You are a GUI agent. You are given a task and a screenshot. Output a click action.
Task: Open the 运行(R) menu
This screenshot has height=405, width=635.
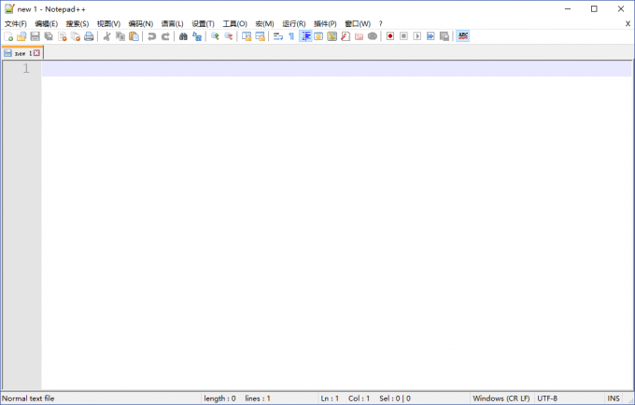click(294, 24)
